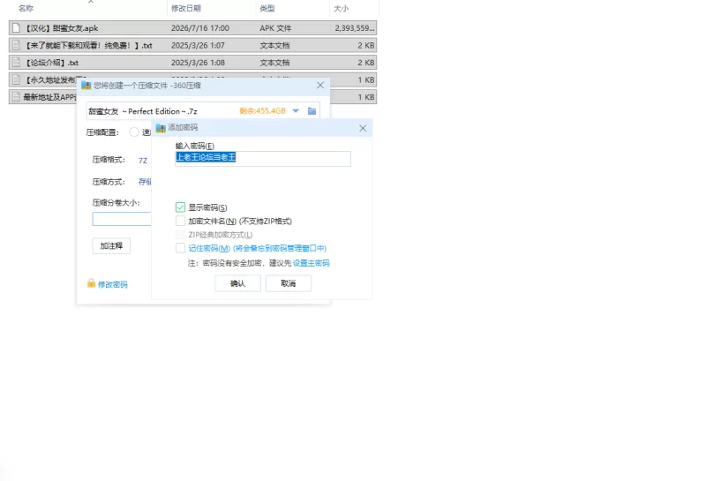Sort files by 大小 column header
The width and height of the screenshot is (706, 481).
[341, 8]
